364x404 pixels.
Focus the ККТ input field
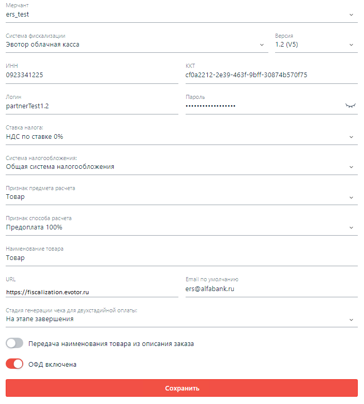click(x=271, y=75)
